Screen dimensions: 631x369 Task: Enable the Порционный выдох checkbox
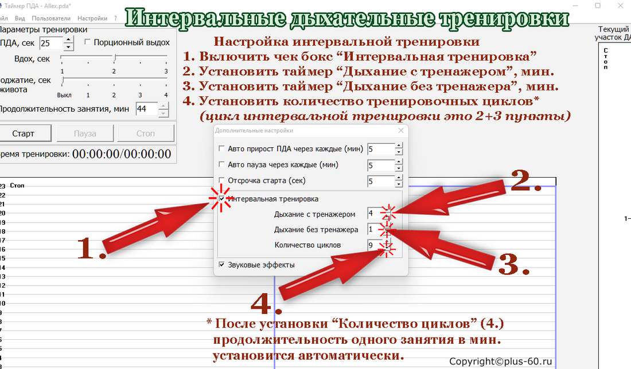[x=87, y=42]
